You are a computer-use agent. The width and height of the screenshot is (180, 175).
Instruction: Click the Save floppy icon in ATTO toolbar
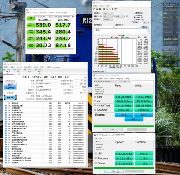(100, 9)
